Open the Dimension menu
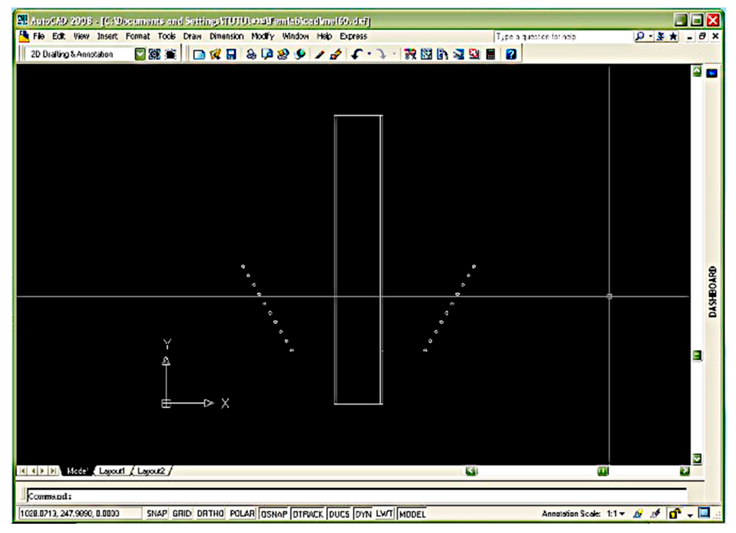Screen dimensions: 736x533 click(226, 36)
